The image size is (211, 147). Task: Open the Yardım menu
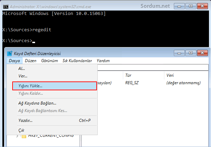(103, 61)
